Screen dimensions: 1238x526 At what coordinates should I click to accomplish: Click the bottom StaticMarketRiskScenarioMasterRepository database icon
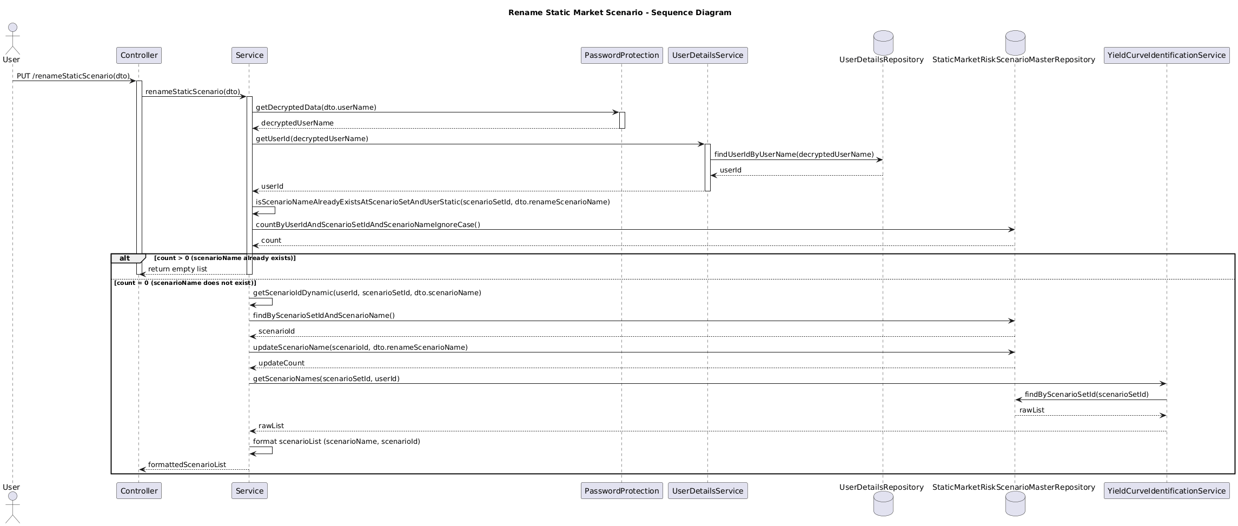point(1015,504)
